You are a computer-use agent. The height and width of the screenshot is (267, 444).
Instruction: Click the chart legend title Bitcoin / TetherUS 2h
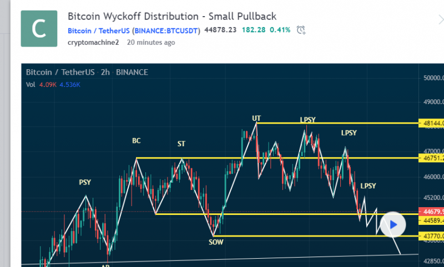click(x=87, y=73)
